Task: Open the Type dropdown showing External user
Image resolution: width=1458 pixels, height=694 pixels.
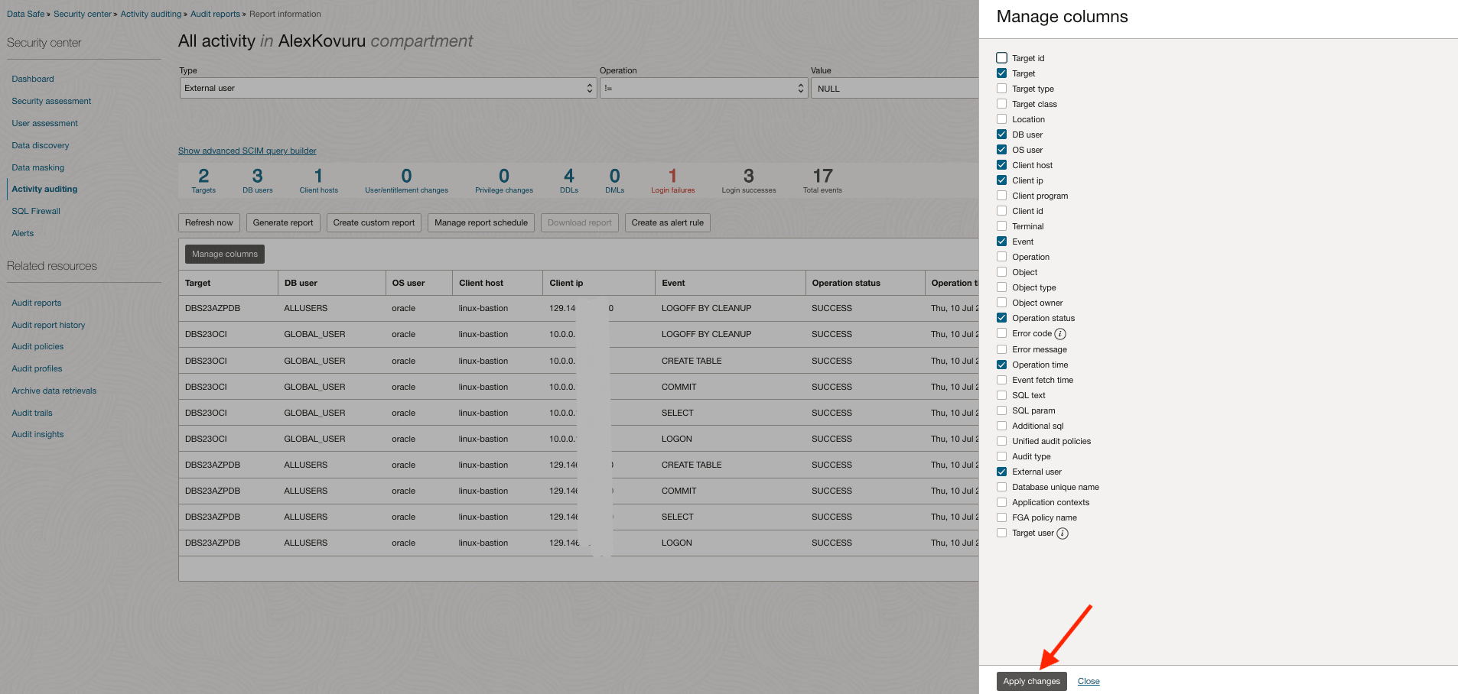Action: 387,88
